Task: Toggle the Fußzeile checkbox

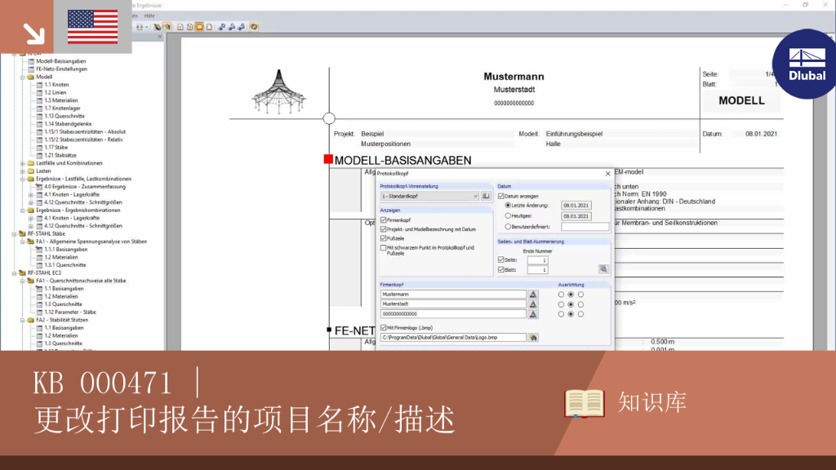Action: (x=384, y=238)
